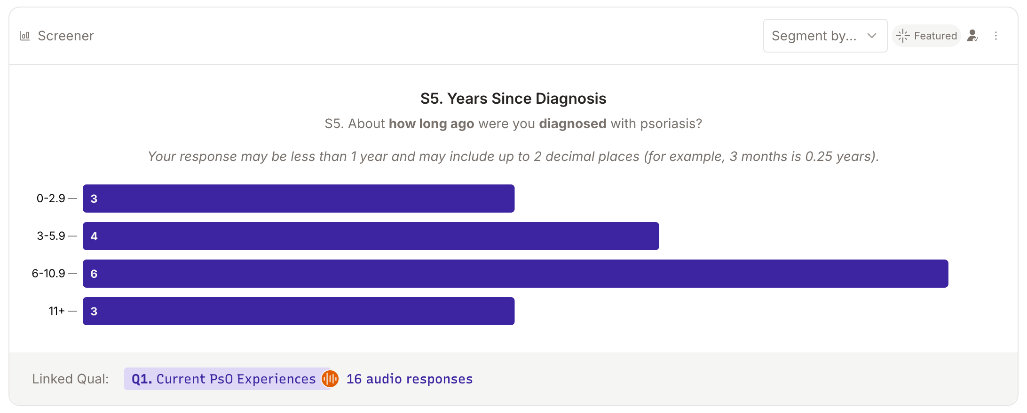Click the 3-5.9 bar showing value 4
Screen dimensions: 1027x413
(x=371, y=236)
